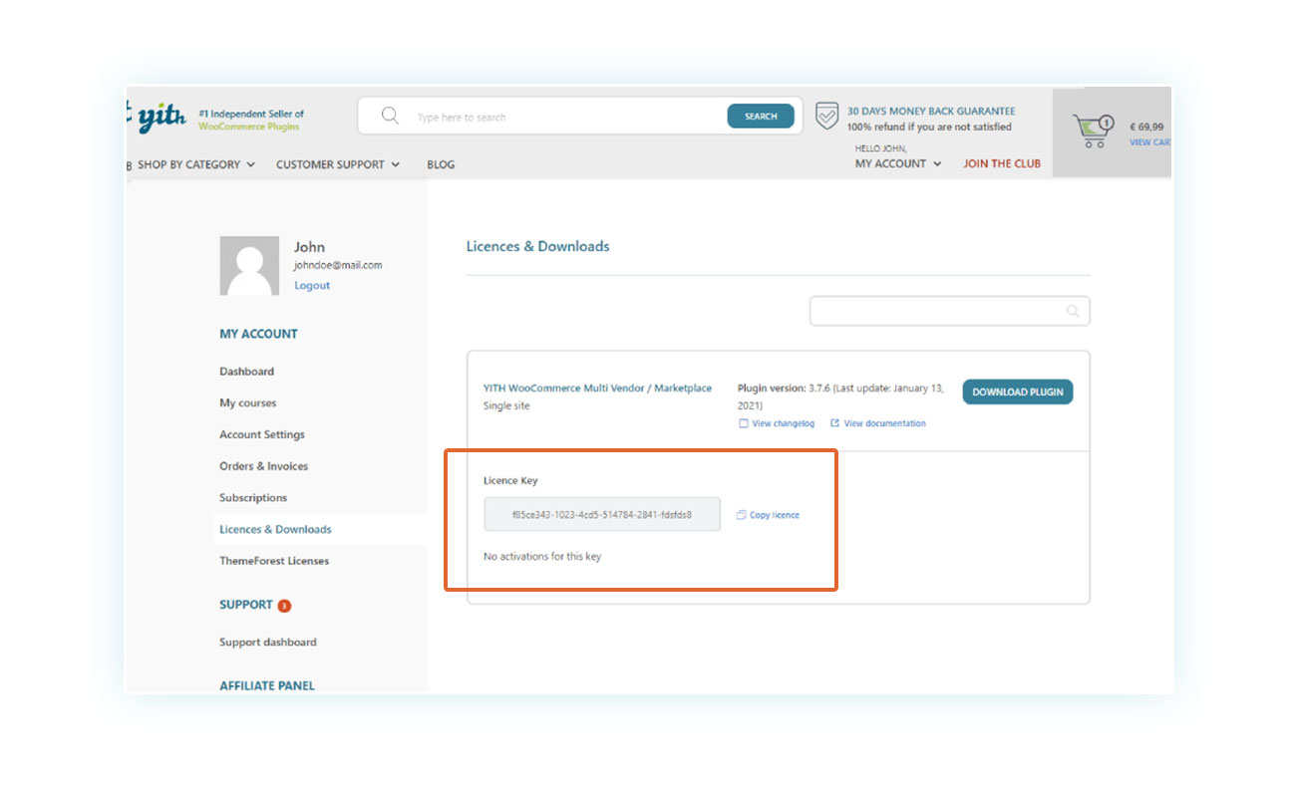1296x785 pixels.
Task: Click the money back guarantee shield icon
Action: pos(826,116)
